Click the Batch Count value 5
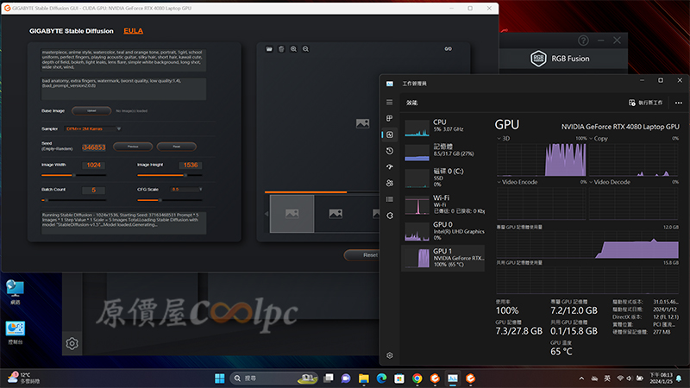 (x=94, y=190)
